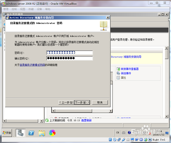Open the 管理 menu in VirtualBox

6,9
